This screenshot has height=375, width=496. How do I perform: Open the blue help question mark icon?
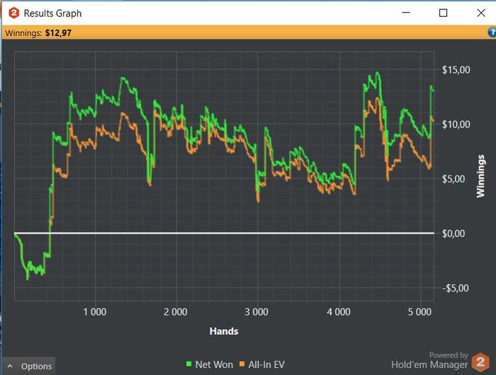point(492,32)
